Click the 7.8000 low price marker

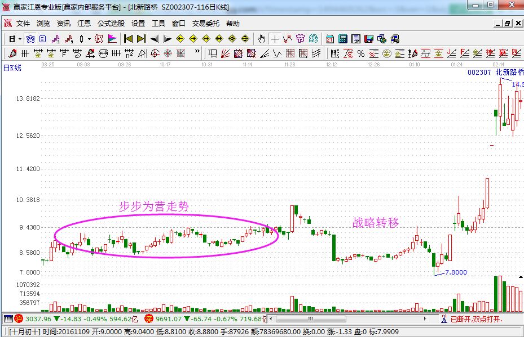(456, 272)
